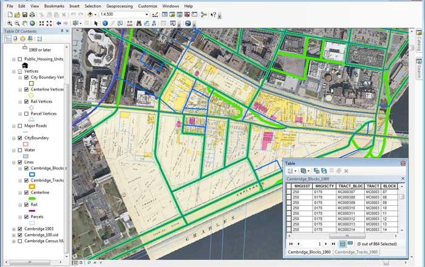Expand the Cambridge 1903 layer
The image size is (425, 267).
[13, 229]
